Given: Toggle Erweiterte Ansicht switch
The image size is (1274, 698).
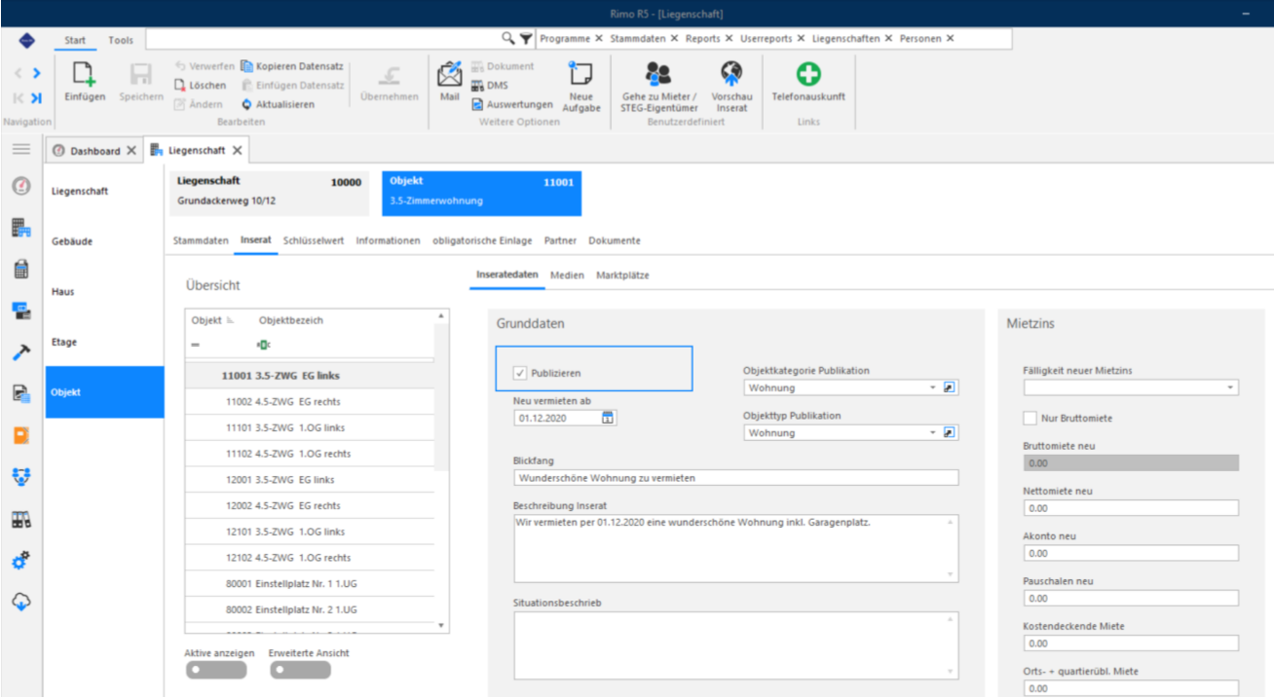Looking at the screenshot, I should click(x=301, y=670).
